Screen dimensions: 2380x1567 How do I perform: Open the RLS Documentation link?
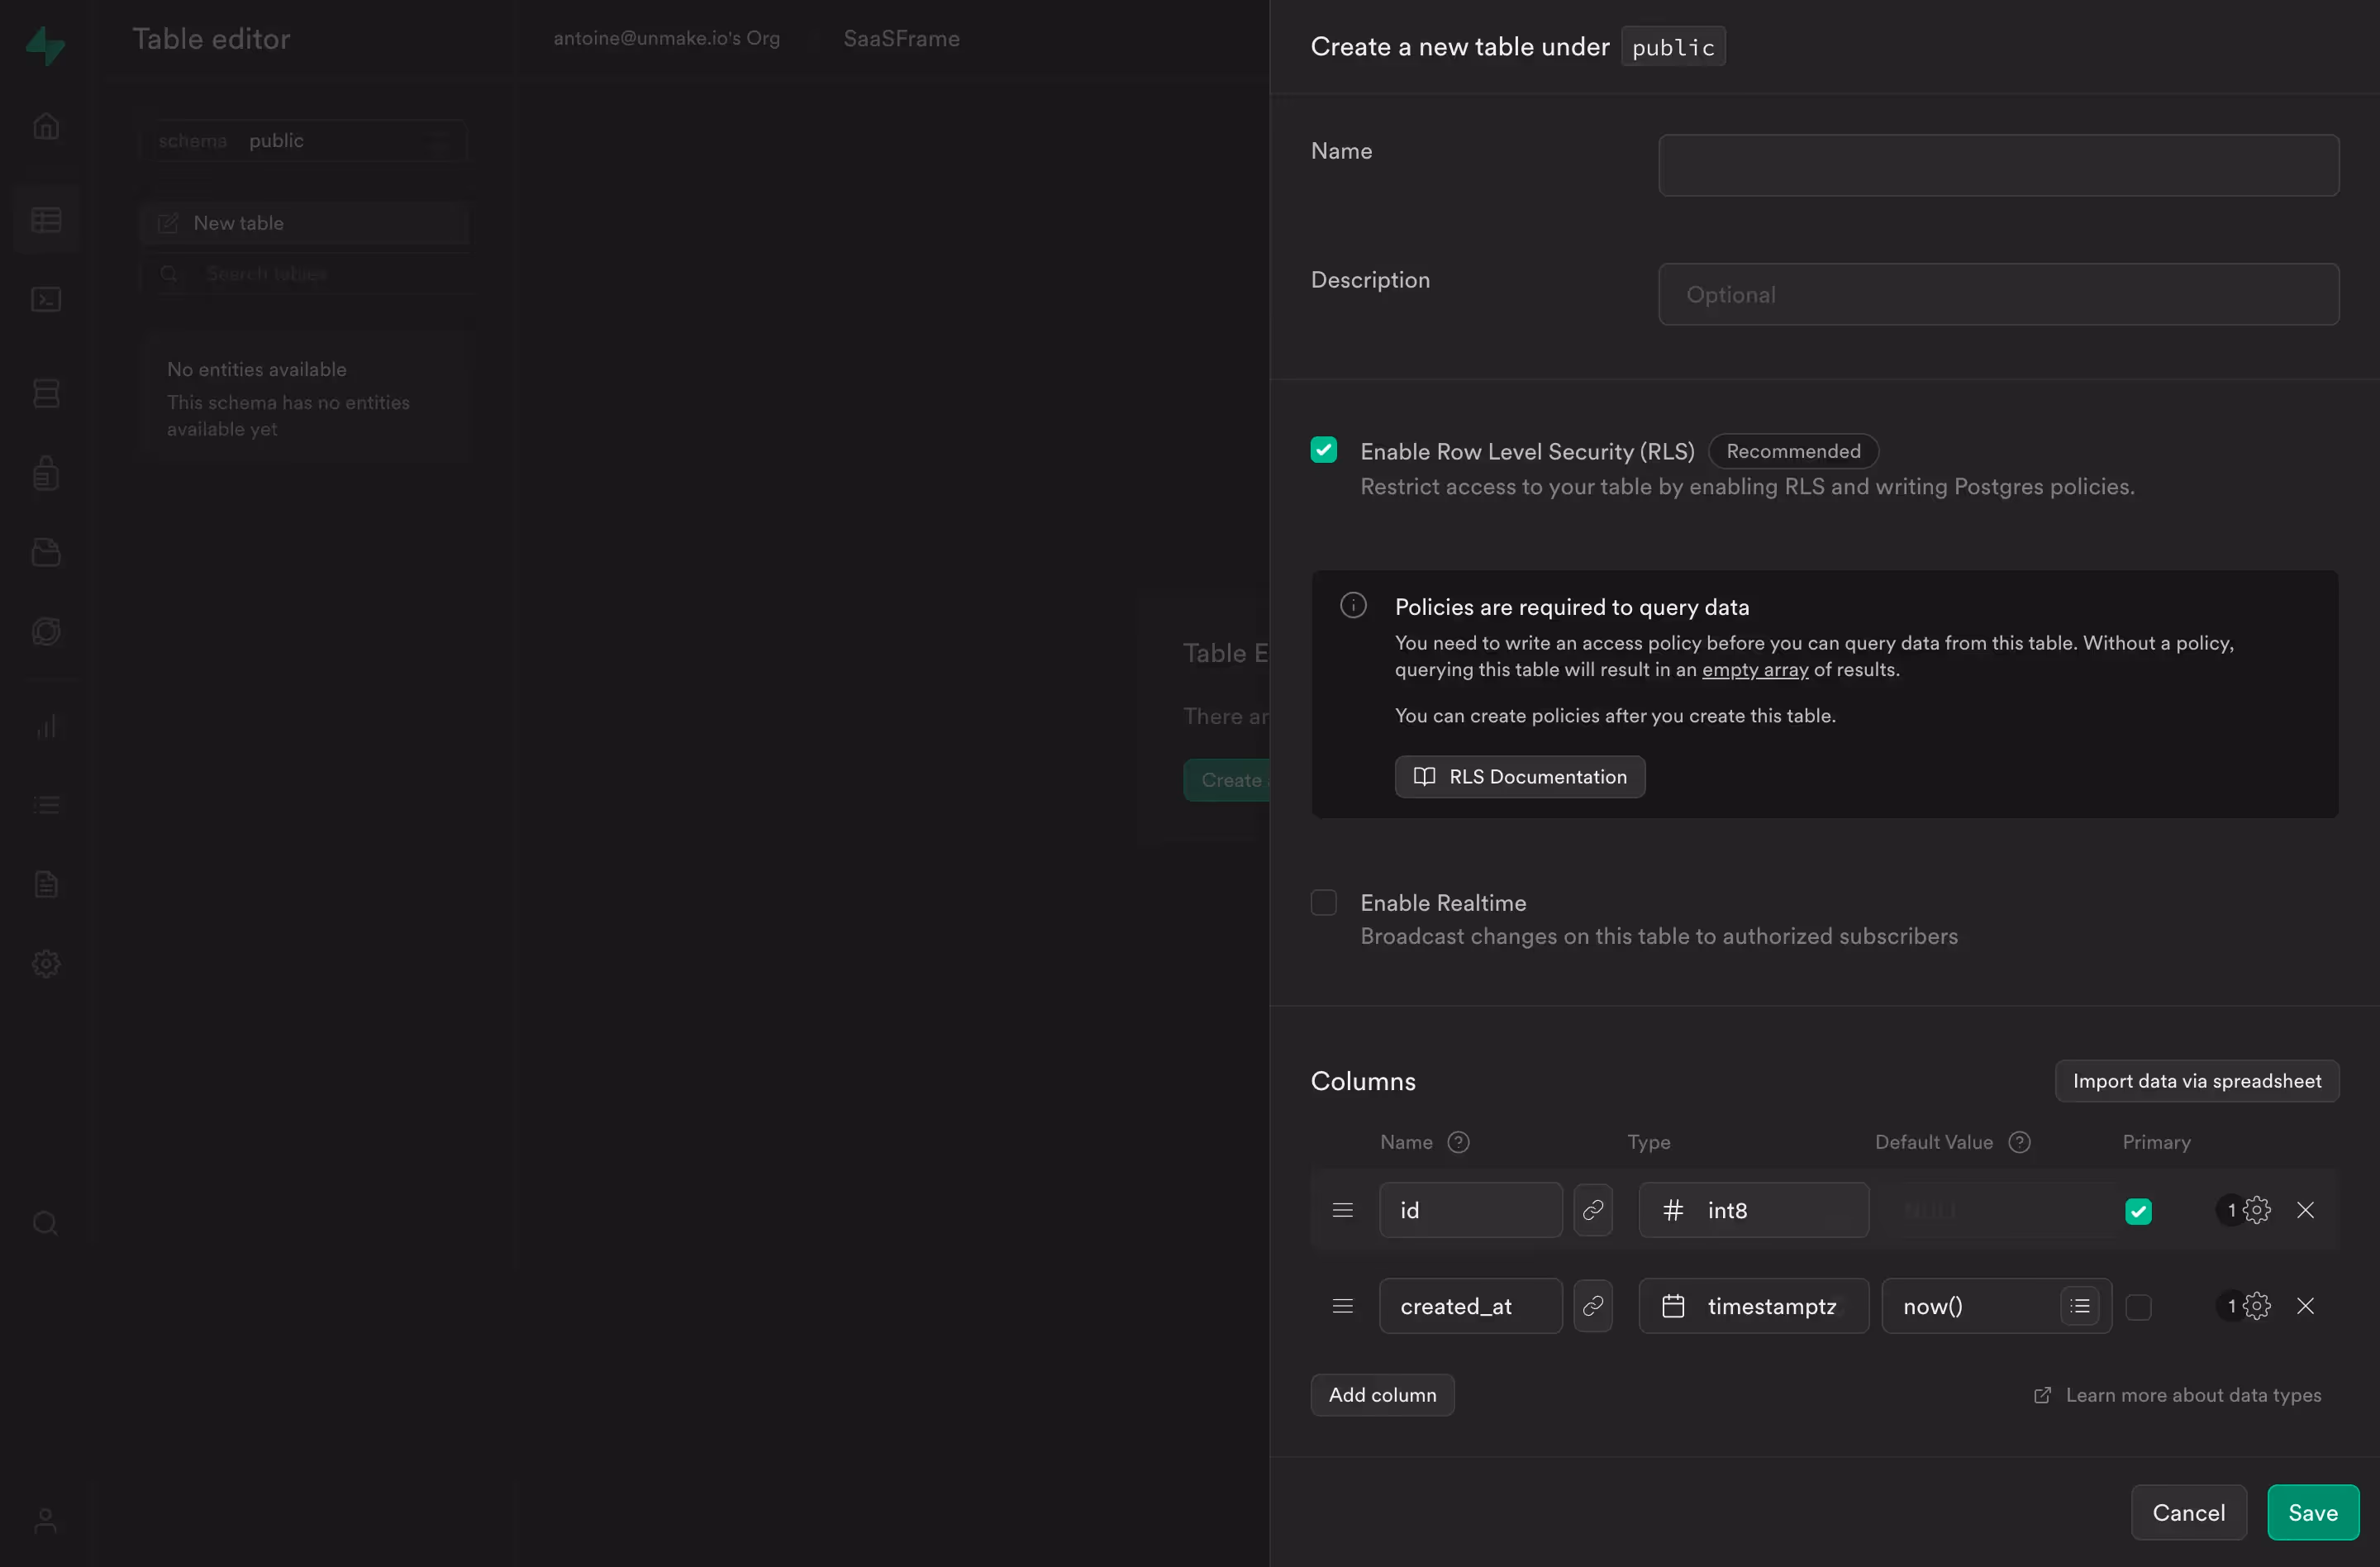1519,777
